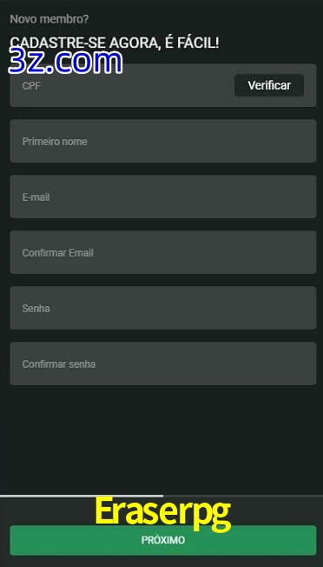
Task: Select the Primeiro nome field
Action: click(x=163, y=141)
